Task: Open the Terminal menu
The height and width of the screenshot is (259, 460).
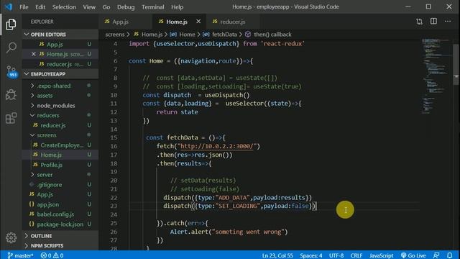Action: pyautogui.click(x=152, y=6)
